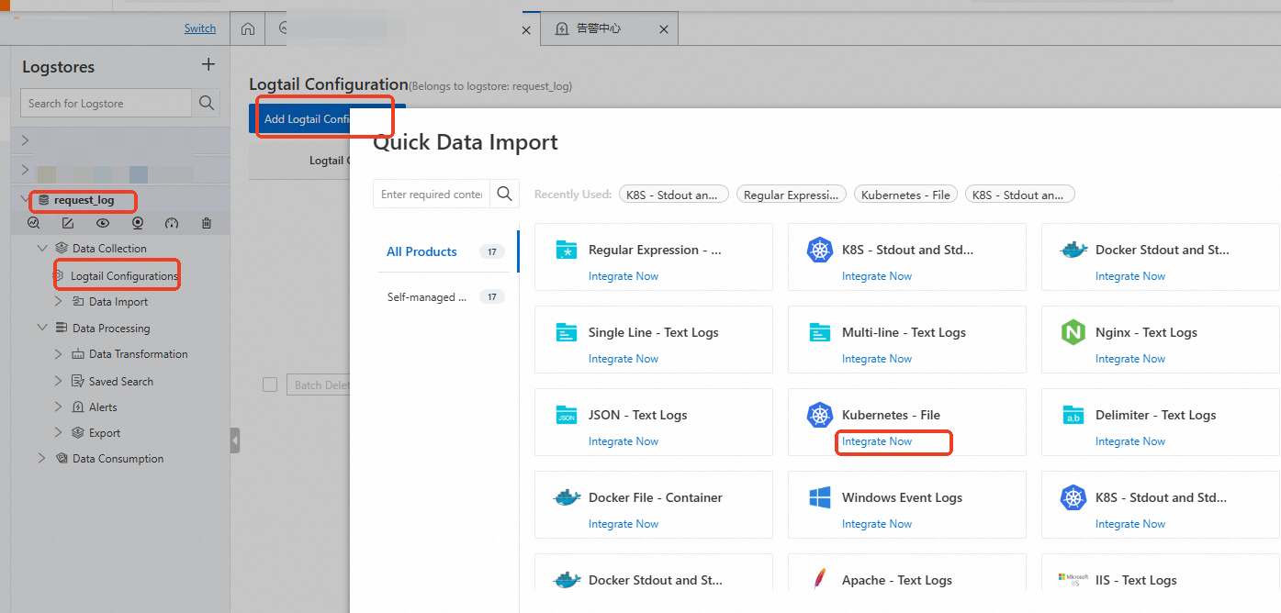Click the first recently used K8S - Stdout chip
This screenshot has width=1281, height=613.
click(x=674, y=195)
